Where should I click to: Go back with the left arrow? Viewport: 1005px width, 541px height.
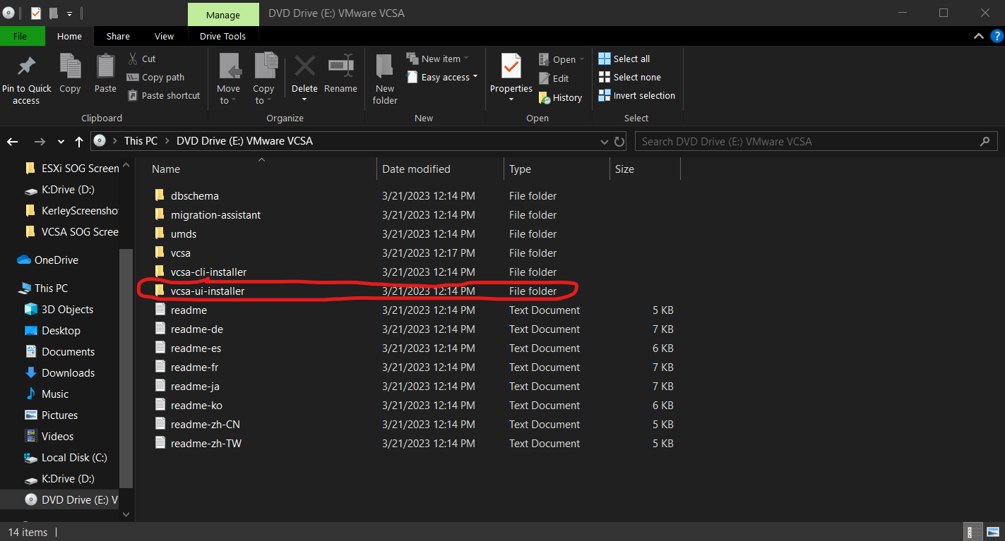pos(13,142)
